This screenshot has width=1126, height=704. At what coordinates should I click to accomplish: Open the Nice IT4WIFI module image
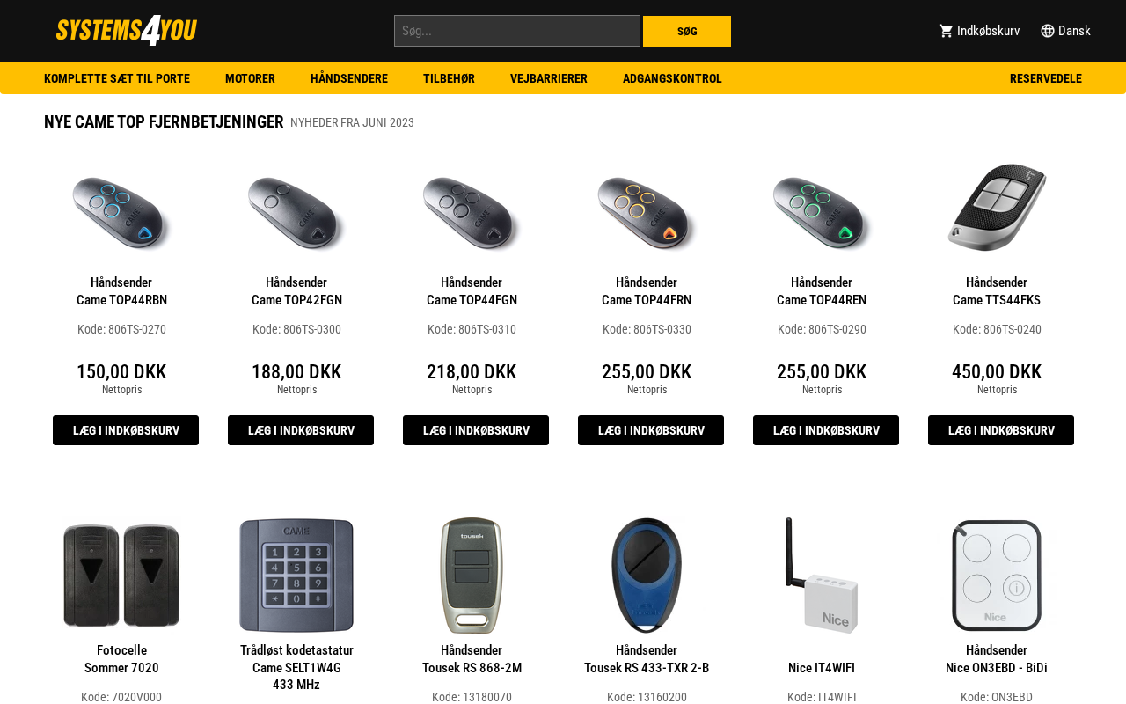point(822,576)
